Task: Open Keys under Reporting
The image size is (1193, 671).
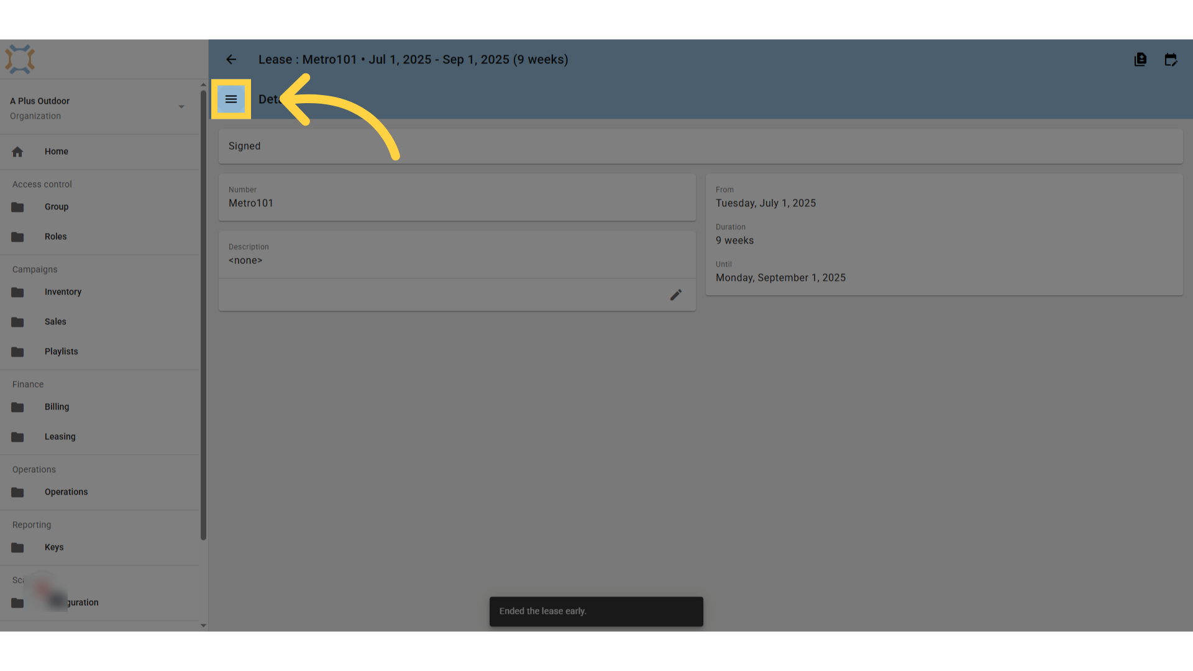Action: [99, 547]
